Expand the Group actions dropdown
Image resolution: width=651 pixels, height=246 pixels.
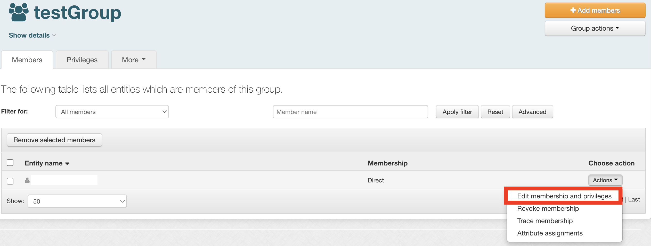595,28
